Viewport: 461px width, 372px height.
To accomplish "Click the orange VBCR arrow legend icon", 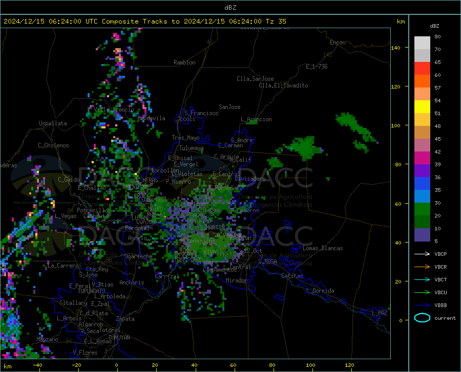I will (422, 267).
